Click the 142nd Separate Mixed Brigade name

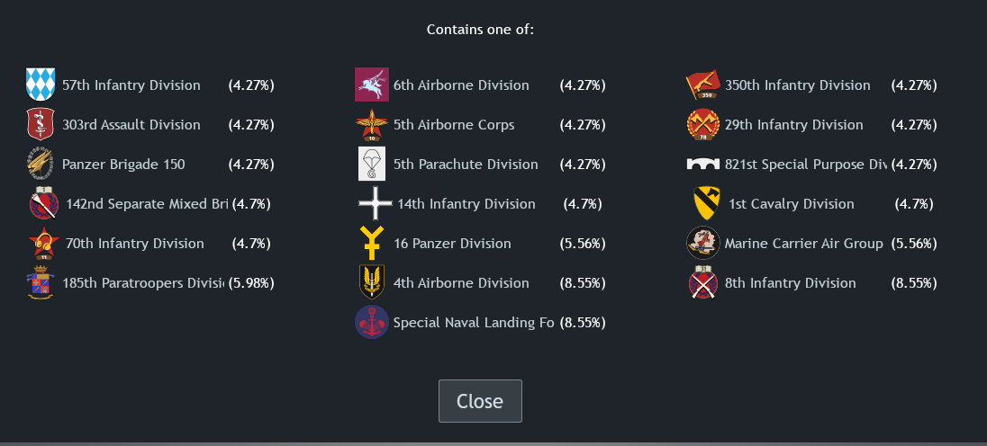tap(146, 204)
